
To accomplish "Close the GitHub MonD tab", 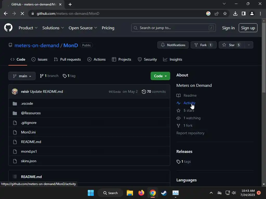I will (x=60, y=4).
